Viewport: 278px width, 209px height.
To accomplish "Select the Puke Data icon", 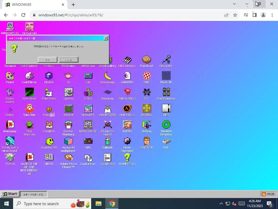I will tap(49, 92).
